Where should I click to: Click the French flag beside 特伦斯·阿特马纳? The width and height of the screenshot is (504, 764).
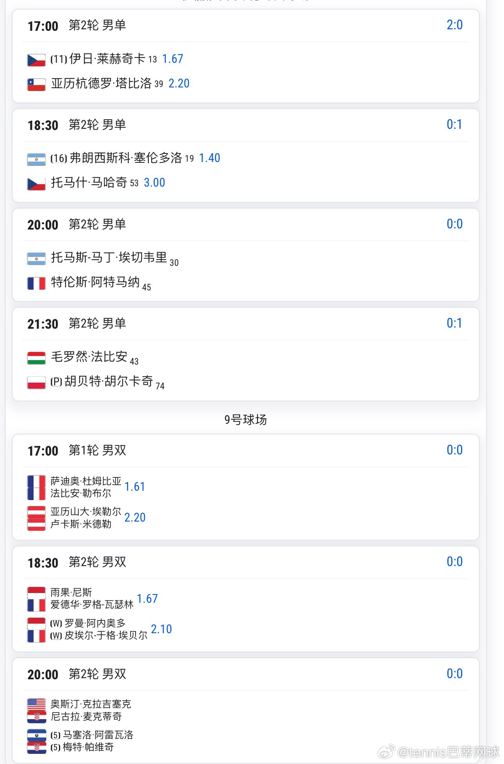pos(36,283)
